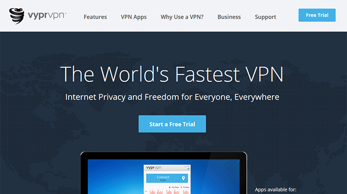Select Why Use a VPN? in navigation
347x194 pixels.
(x=182, y=17)
